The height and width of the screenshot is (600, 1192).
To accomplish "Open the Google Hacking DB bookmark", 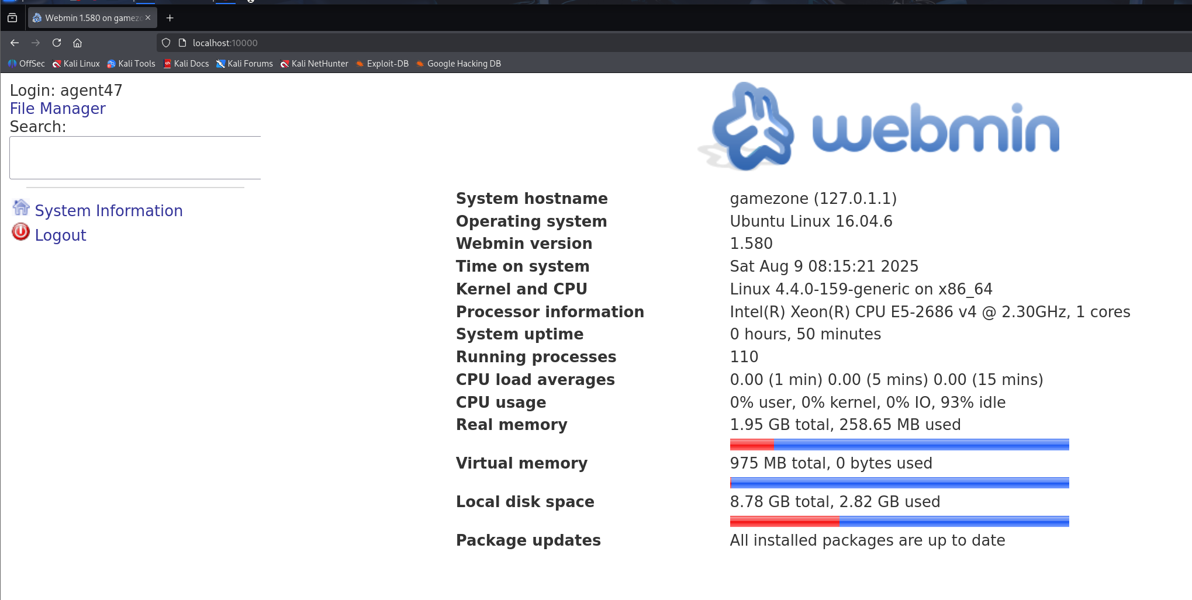I will (458, 64).
